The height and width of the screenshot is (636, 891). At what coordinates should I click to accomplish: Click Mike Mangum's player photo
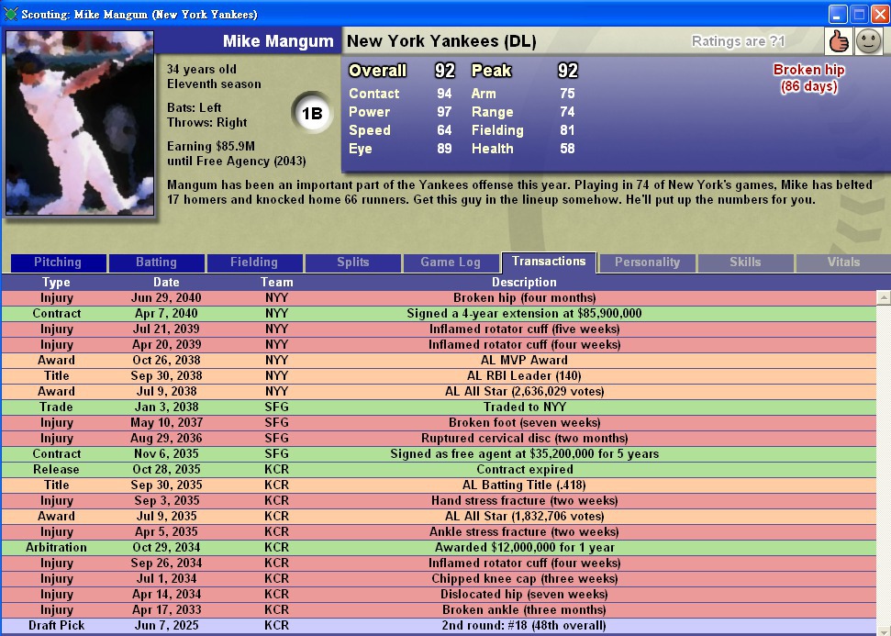[80, 123]
